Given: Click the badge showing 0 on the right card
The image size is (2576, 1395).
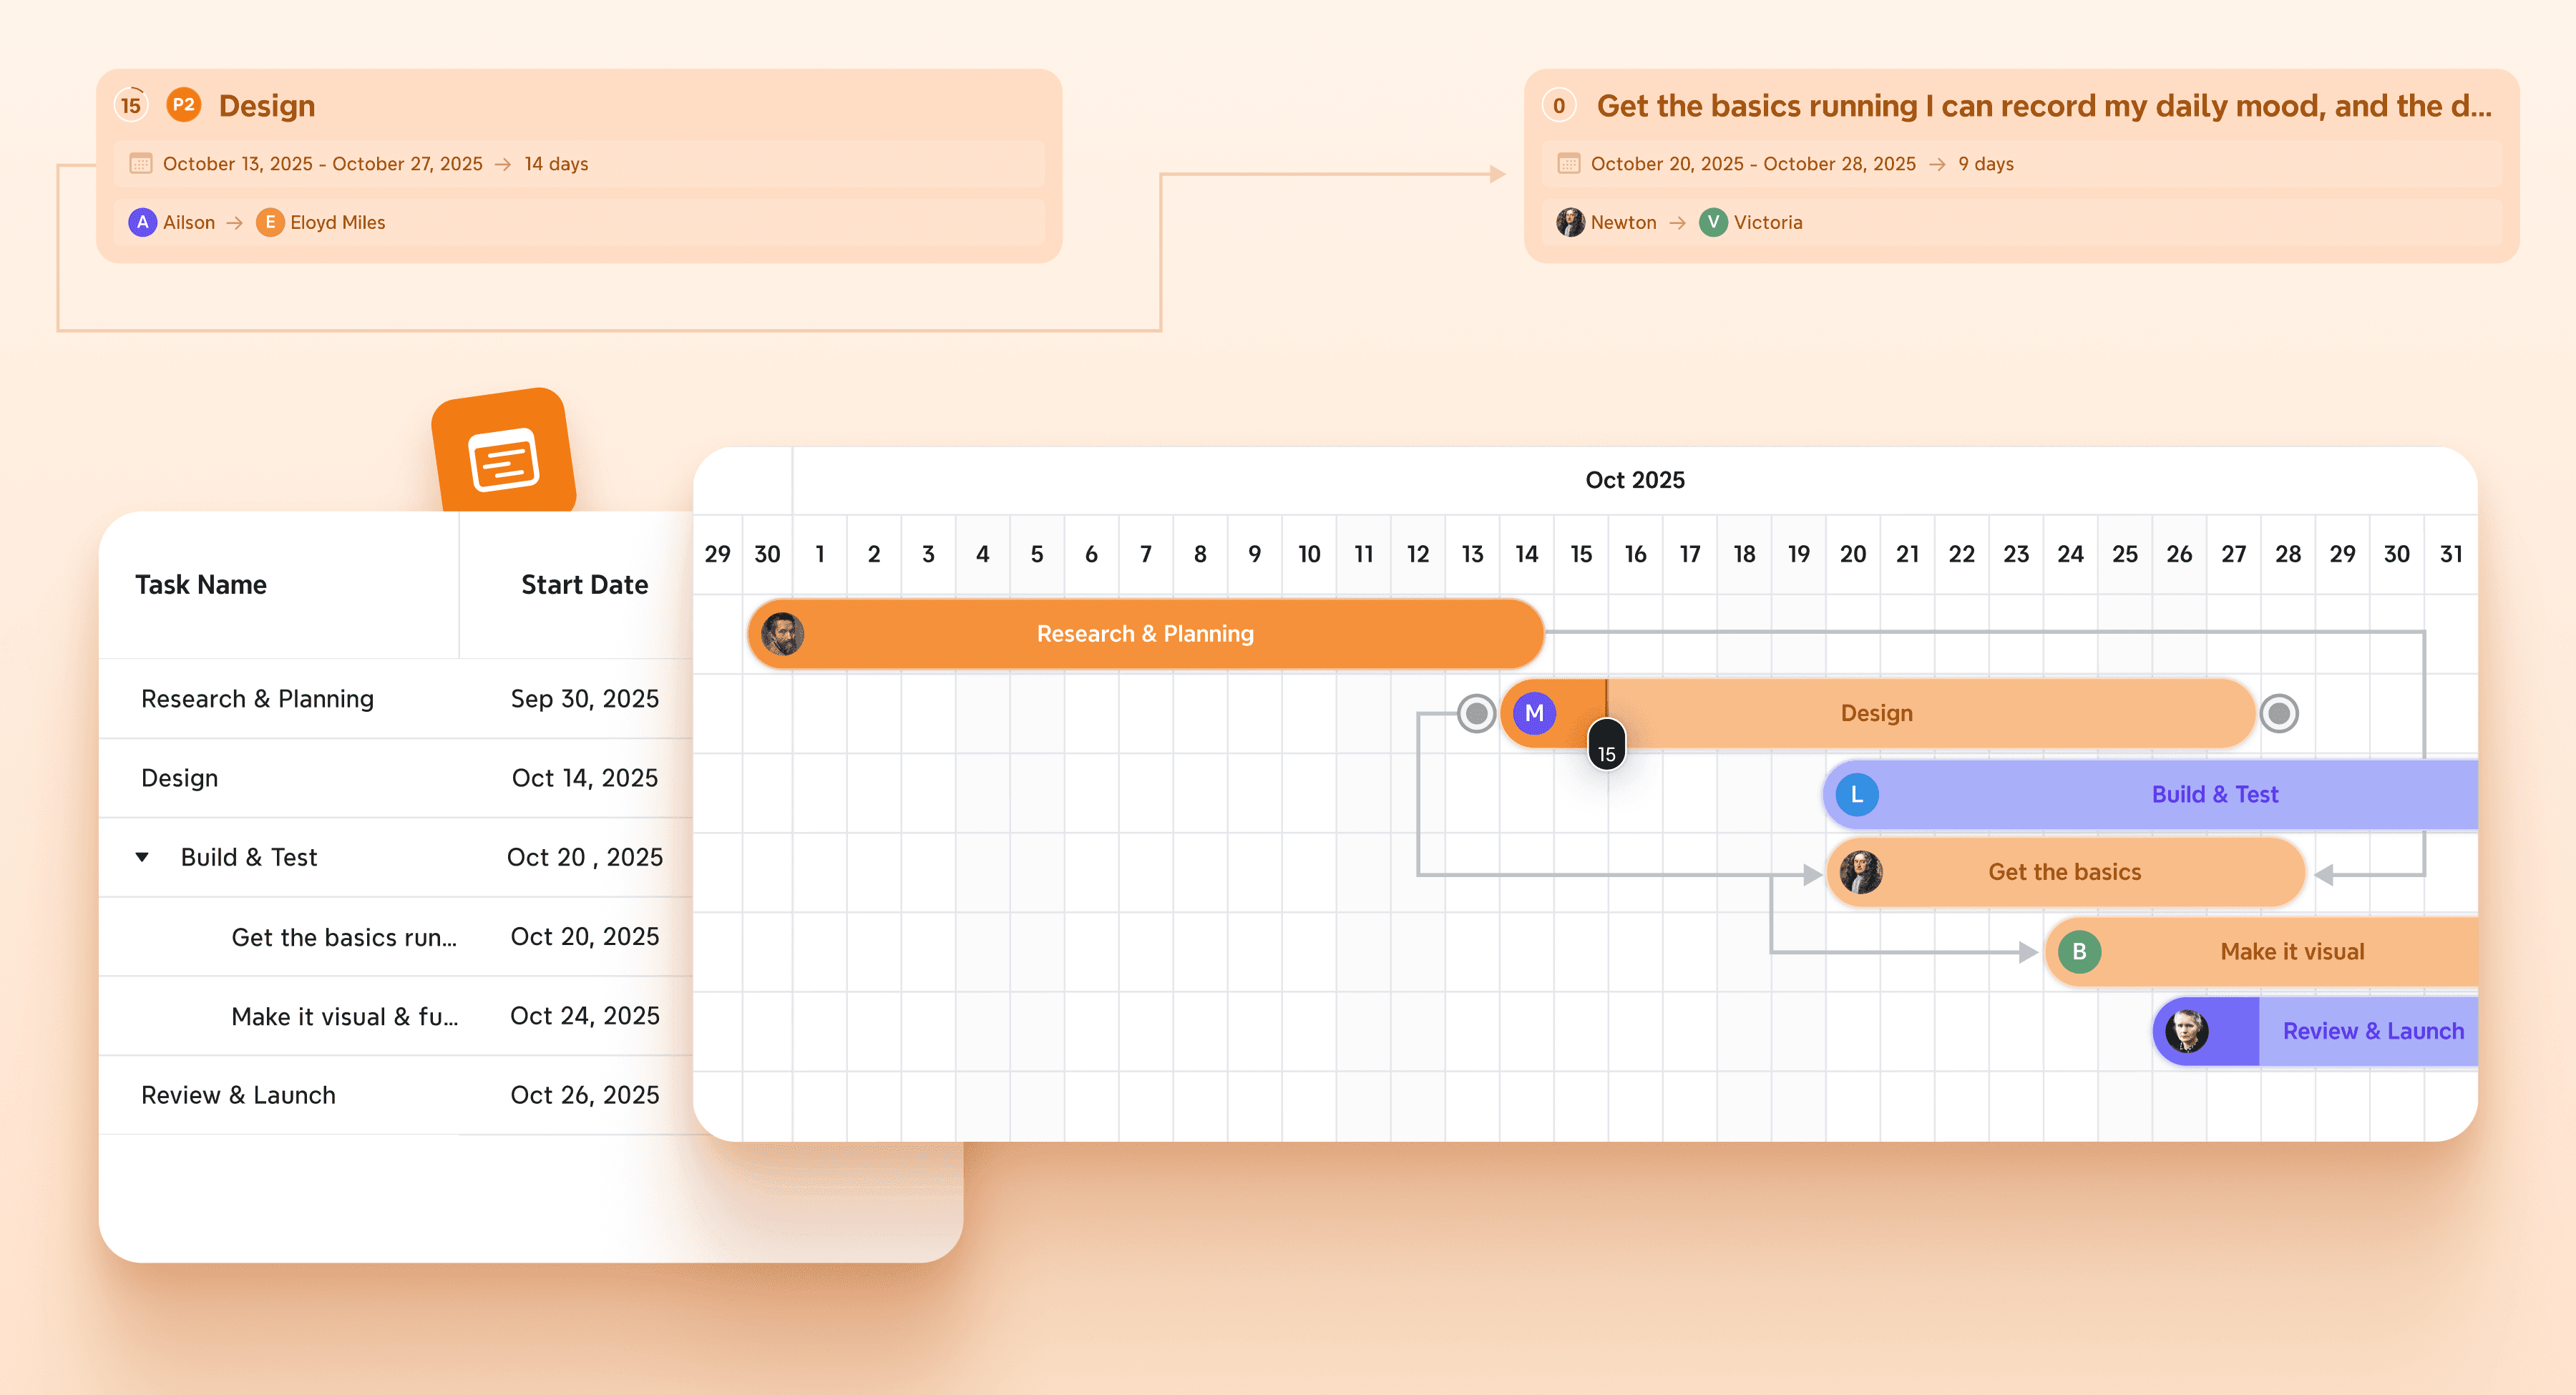Looking at the screenshot, I should tap(1559, 104).
